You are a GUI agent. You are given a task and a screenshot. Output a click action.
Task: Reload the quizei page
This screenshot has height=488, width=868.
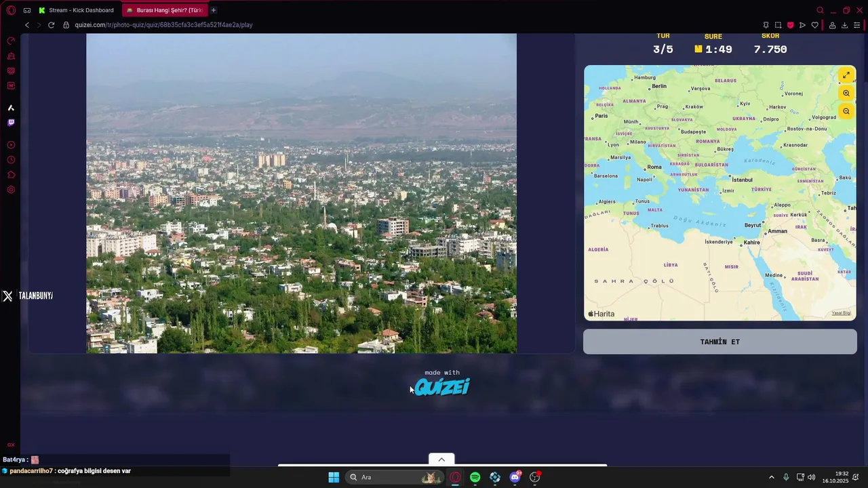(51, 25)
